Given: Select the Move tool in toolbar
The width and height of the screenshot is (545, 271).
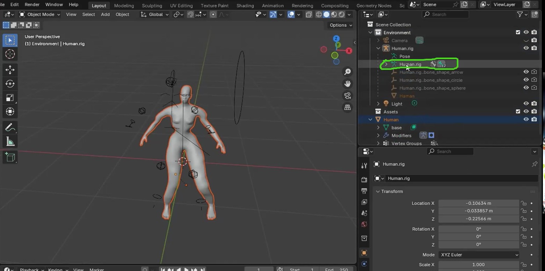Looking at the screenshot, I should coord(10,70).
